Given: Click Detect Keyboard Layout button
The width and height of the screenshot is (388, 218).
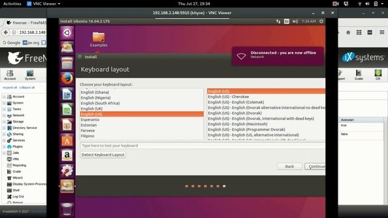Looking at the screenshot, I should pyautogui.click(x=103, y=155).
